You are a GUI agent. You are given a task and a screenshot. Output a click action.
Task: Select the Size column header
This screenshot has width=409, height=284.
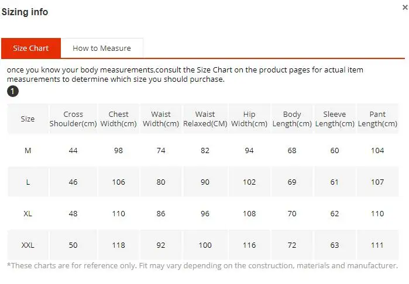(x=28, y=119)
